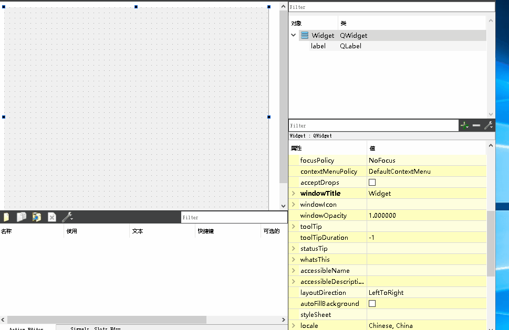Switch to the Action Editor tab
Image resolution: width=509 pixels, height=330 pixels.
click(26, 328)
